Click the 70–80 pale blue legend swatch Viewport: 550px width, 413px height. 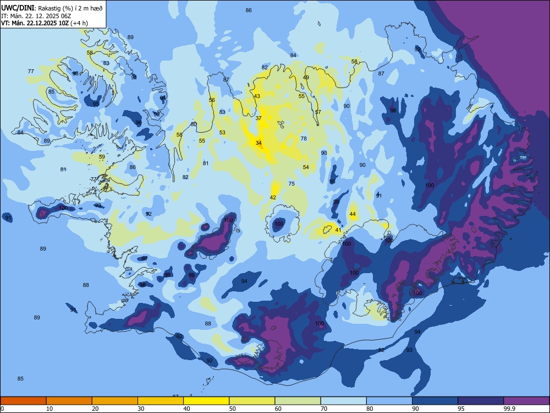(x=343, y=401)
